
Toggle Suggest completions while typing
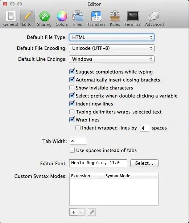pyautogui.click(x=72, y=72)
